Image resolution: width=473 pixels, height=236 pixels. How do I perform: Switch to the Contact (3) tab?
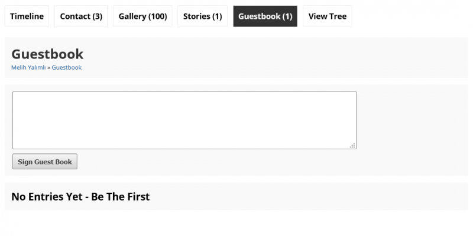(81, 17)
